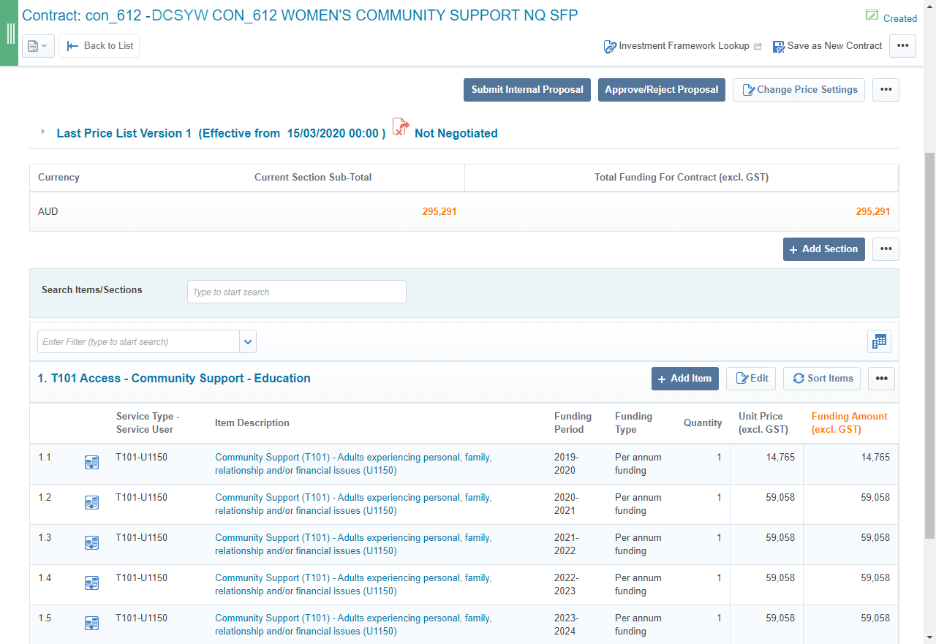Open the Enter Filter dropdown arrow

(x=248, y=341)
